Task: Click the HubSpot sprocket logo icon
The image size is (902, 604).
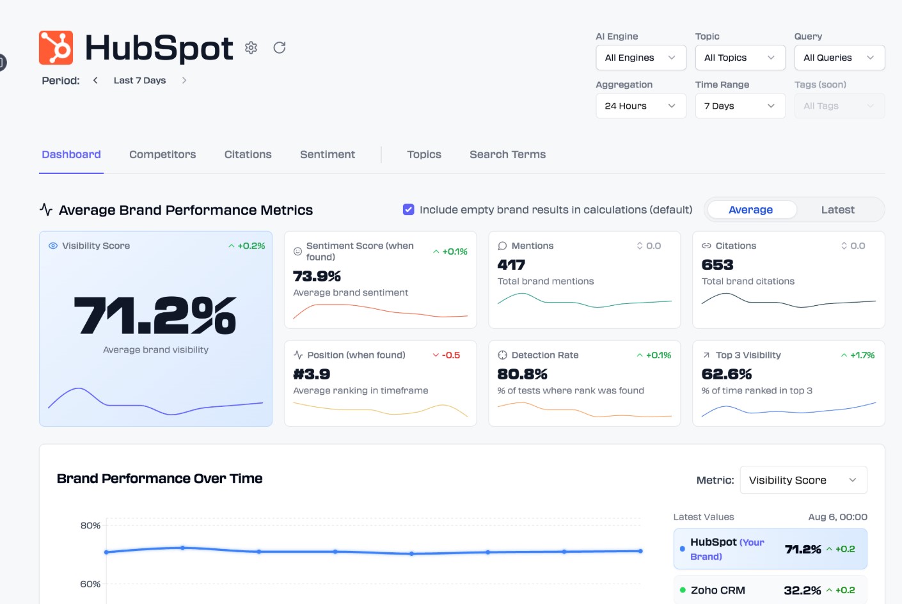Action: [56, 48]
